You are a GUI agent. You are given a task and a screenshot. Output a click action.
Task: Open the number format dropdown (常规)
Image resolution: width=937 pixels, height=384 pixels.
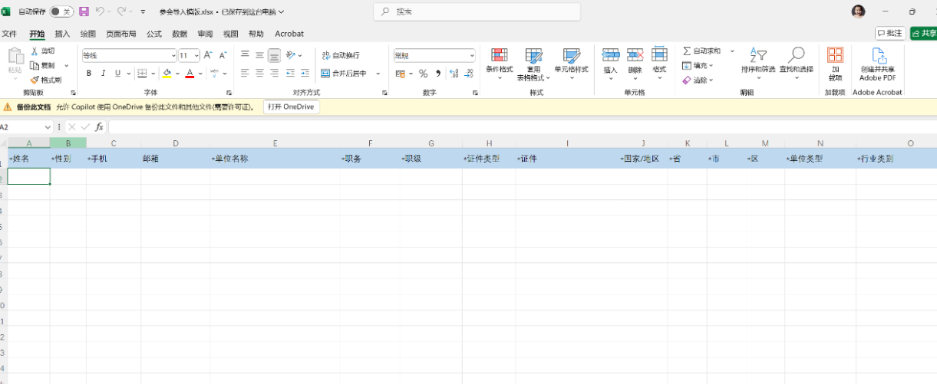(471, 55)
